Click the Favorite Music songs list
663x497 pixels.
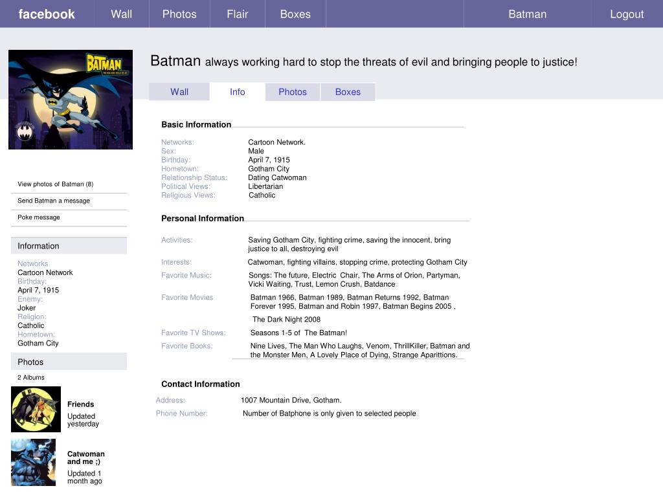coord(354,280)
